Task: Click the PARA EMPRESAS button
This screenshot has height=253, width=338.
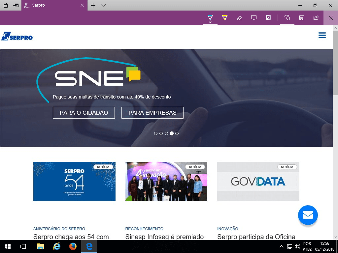Action: 152,113
